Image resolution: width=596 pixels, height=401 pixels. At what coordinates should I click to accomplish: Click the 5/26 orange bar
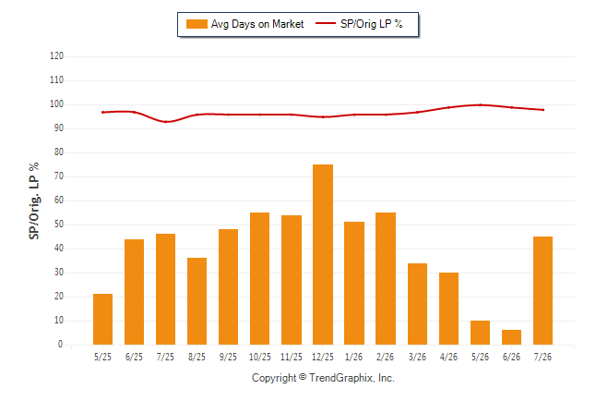[480, 333]
